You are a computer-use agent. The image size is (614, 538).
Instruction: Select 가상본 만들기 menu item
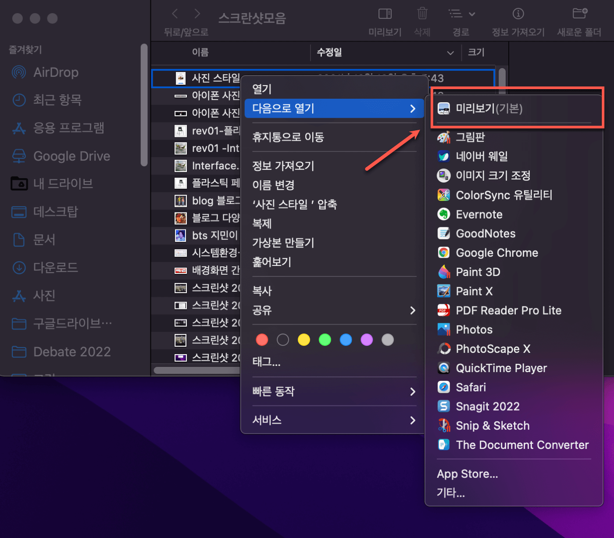pyautogui.click(x=334, y=243)
